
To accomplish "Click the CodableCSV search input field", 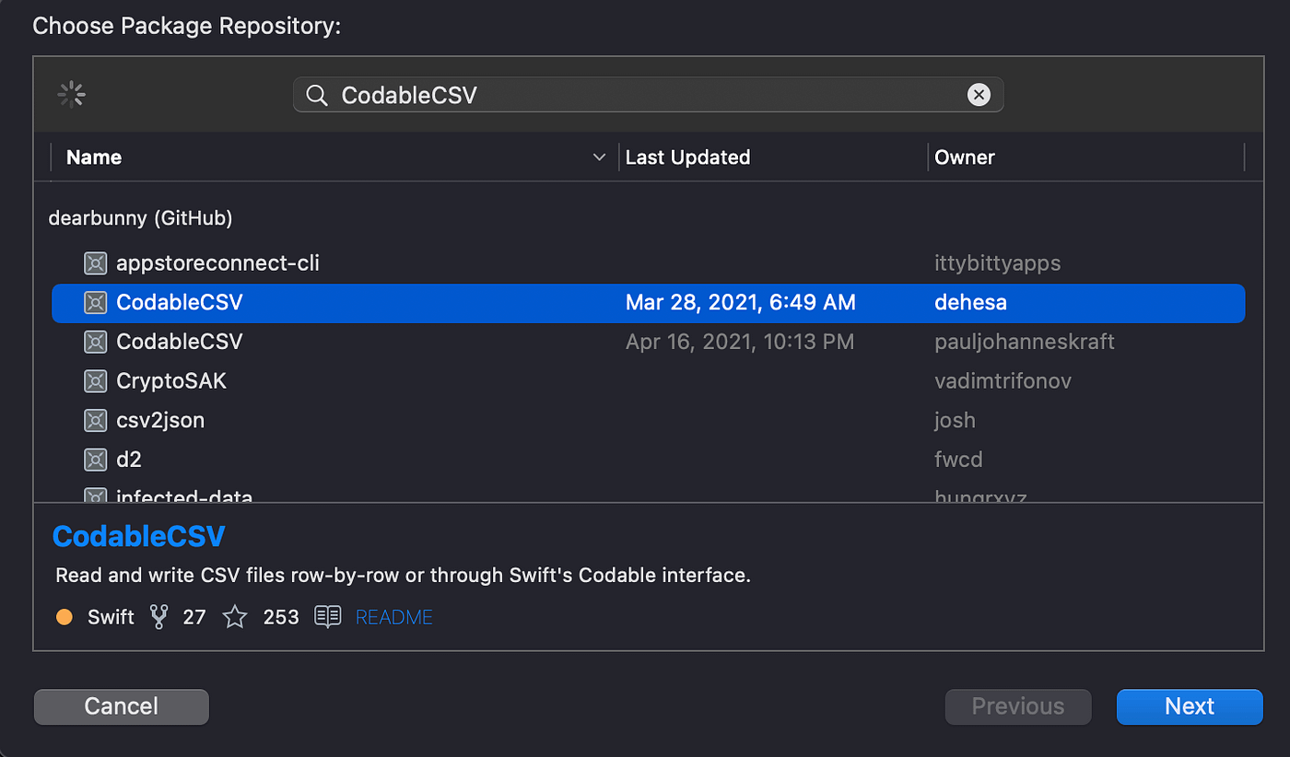I will (645, 95).
